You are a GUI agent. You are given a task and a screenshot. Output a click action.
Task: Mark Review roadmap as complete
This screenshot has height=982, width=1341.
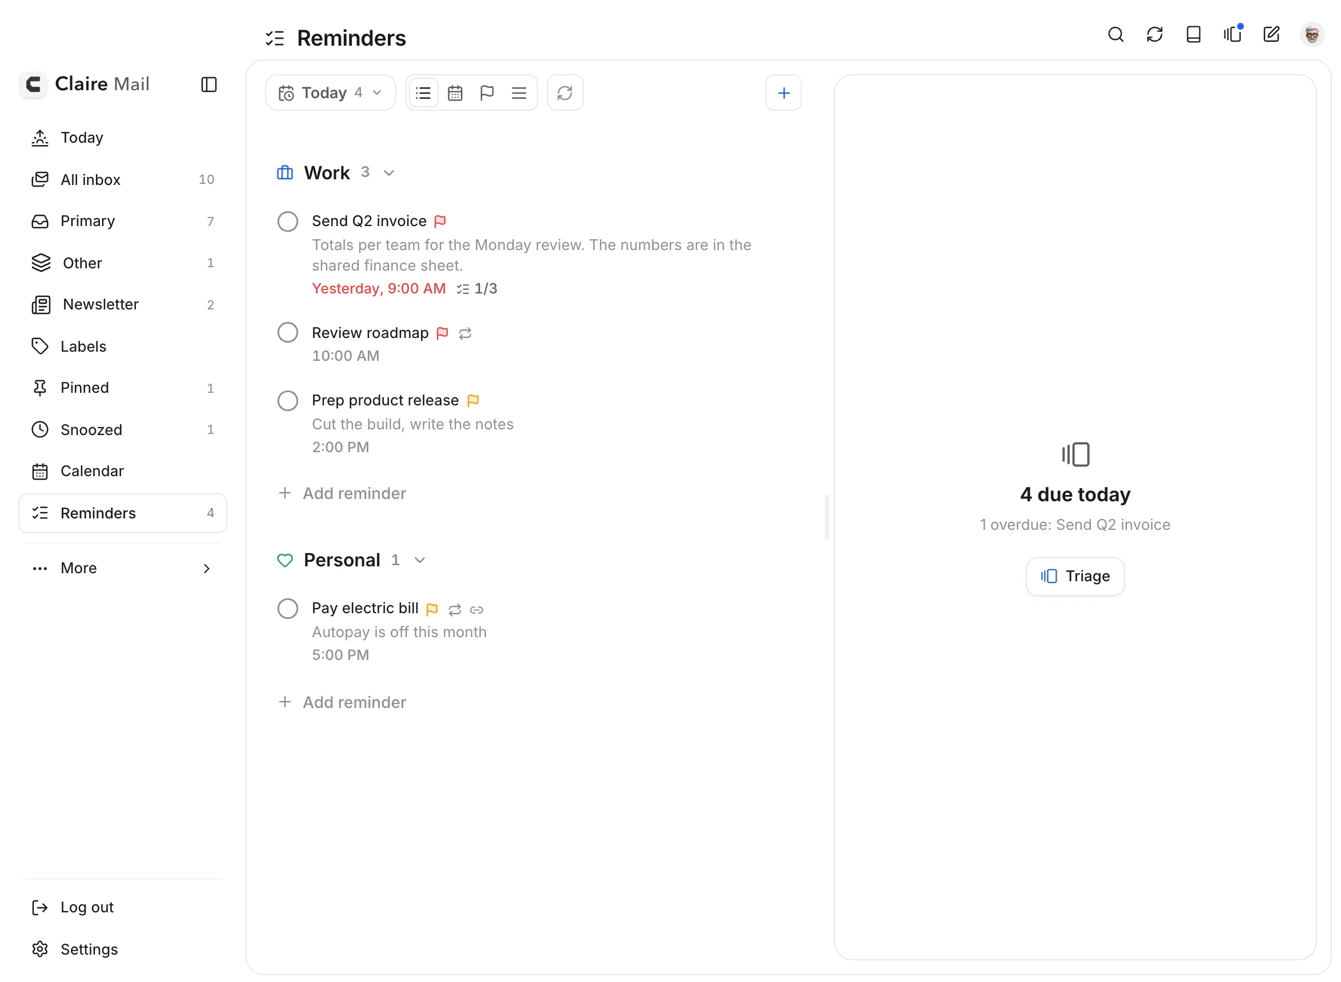click(288, 332)
